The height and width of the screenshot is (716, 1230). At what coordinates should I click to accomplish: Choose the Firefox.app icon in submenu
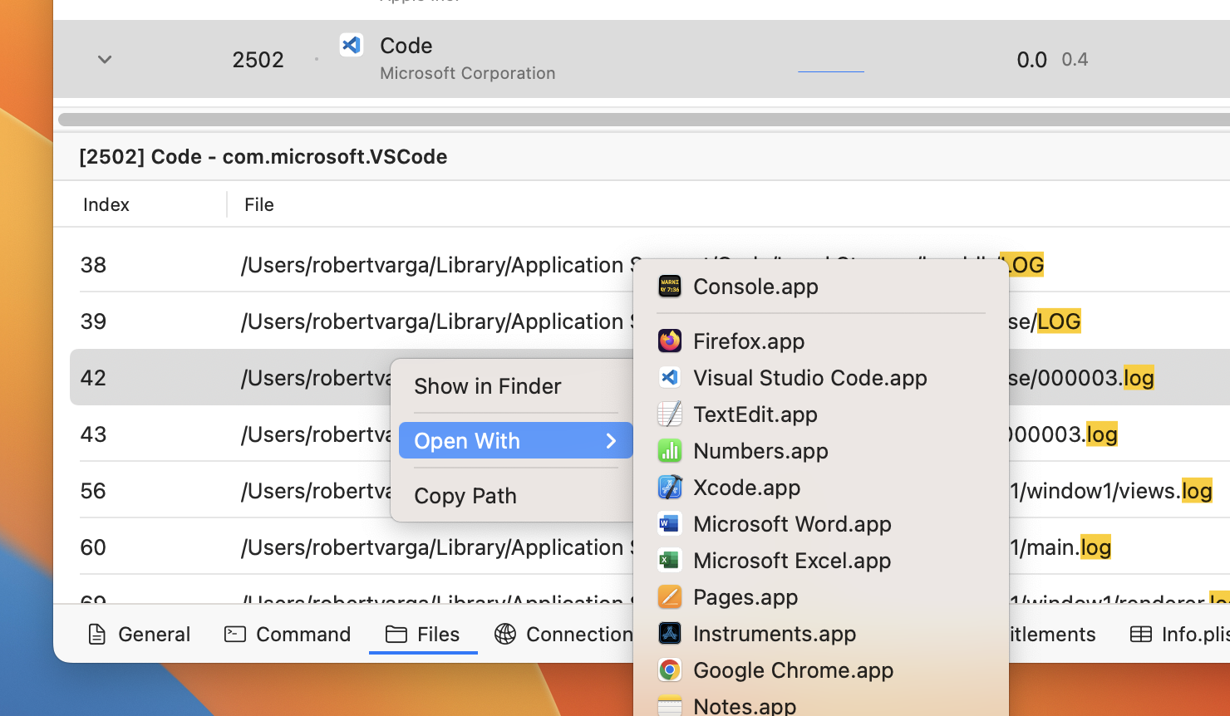[670, 341]
